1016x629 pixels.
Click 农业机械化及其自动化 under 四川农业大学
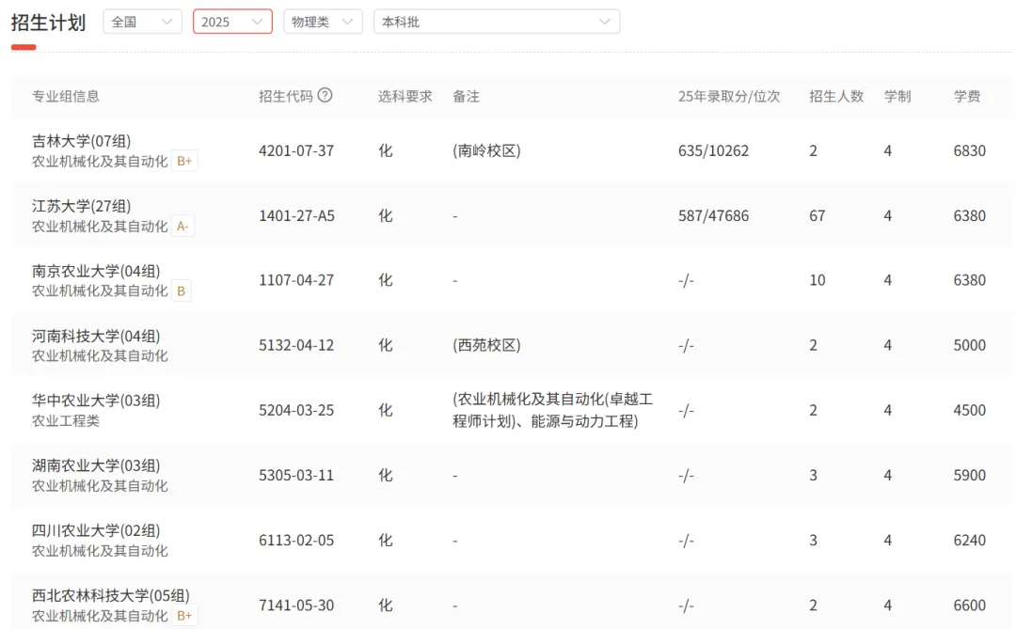100,551
